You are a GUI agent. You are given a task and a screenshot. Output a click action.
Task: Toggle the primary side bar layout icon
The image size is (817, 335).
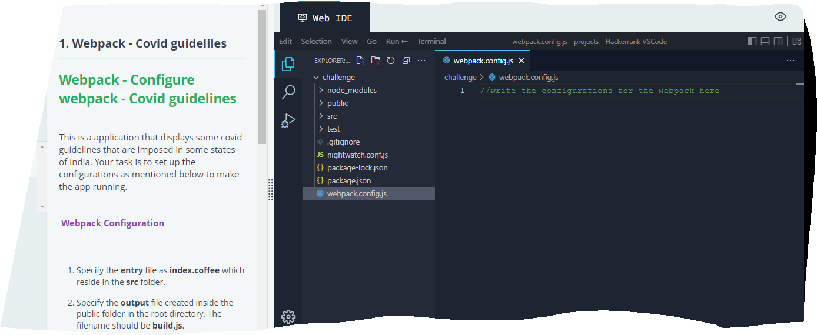point(752,41)
